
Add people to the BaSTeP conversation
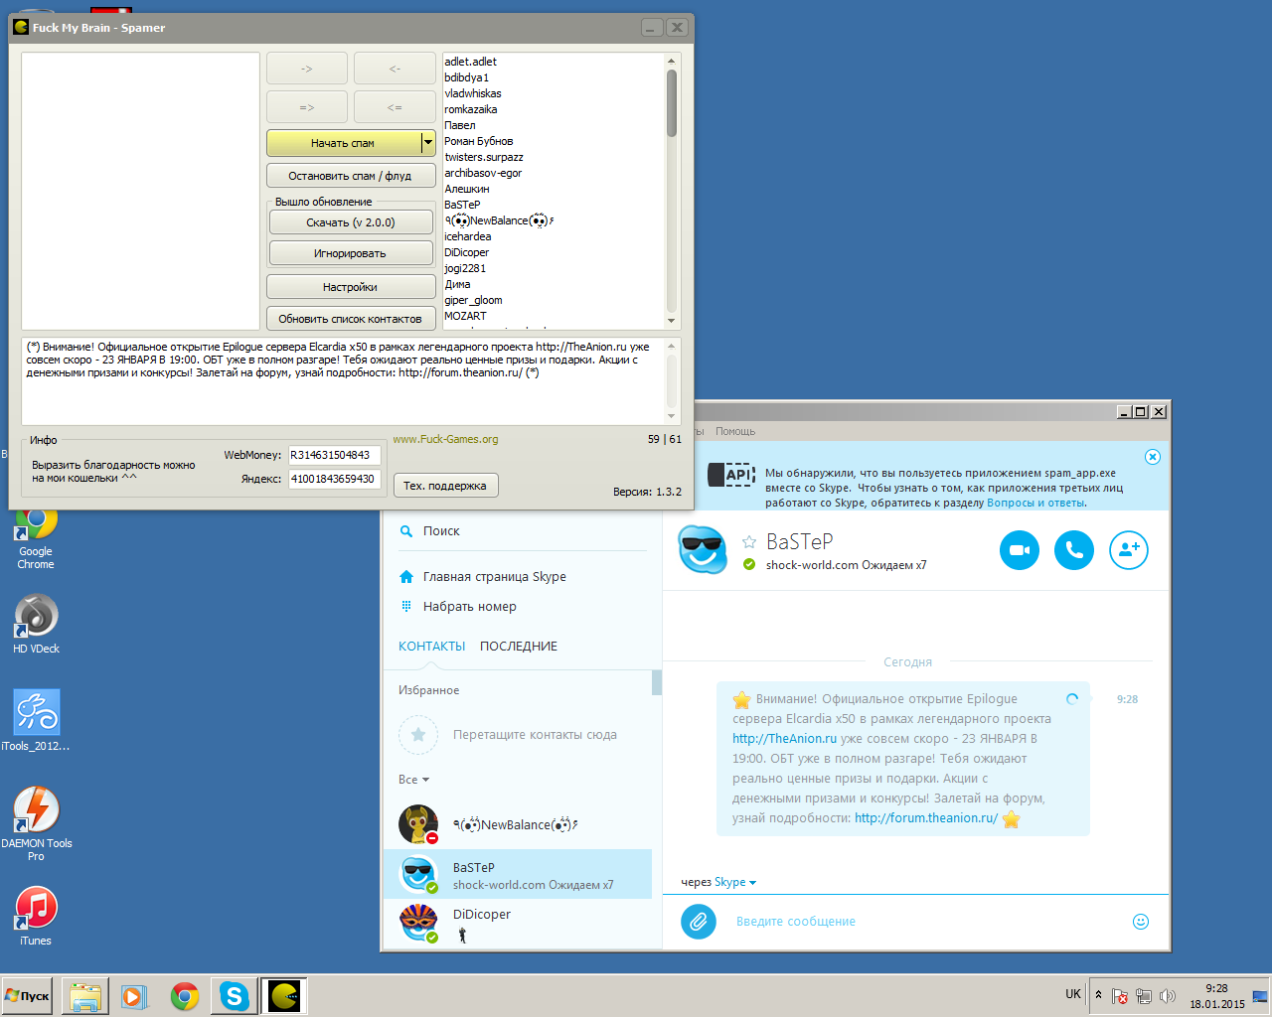click(1129, 550)
